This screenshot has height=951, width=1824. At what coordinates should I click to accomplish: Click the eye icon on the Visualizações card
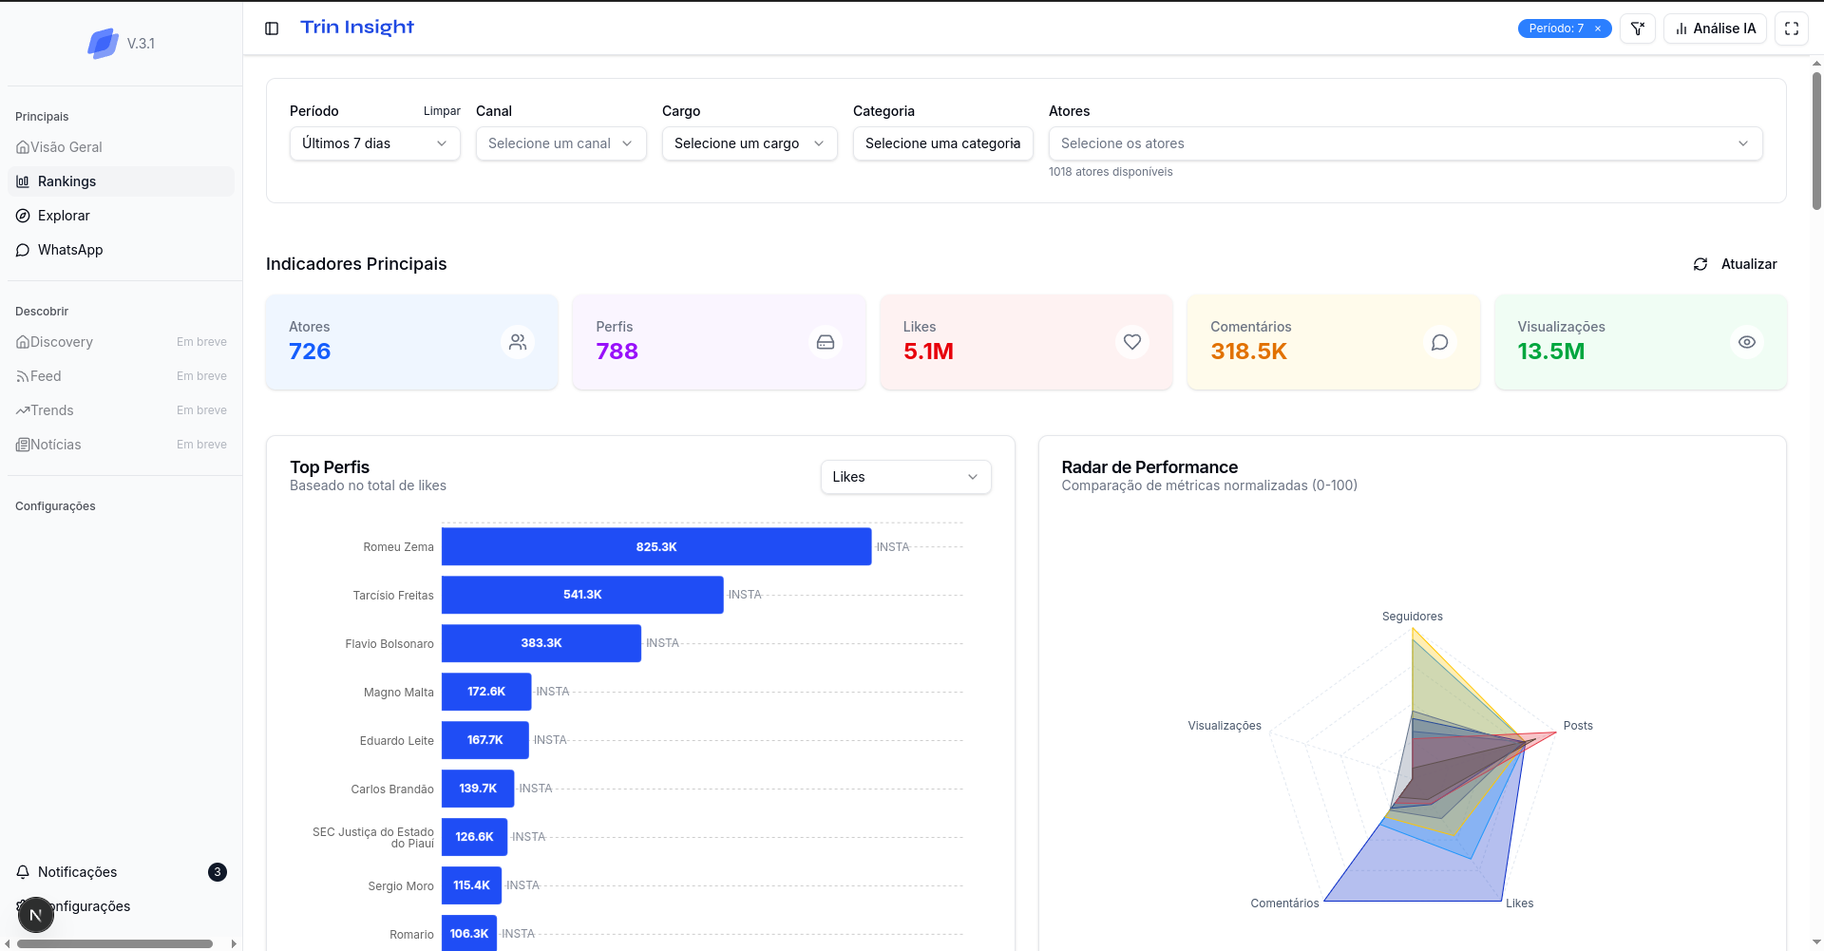[1747, 342]
